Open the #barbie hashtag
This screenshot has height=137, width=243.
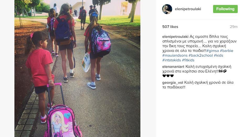coord(226,51)
